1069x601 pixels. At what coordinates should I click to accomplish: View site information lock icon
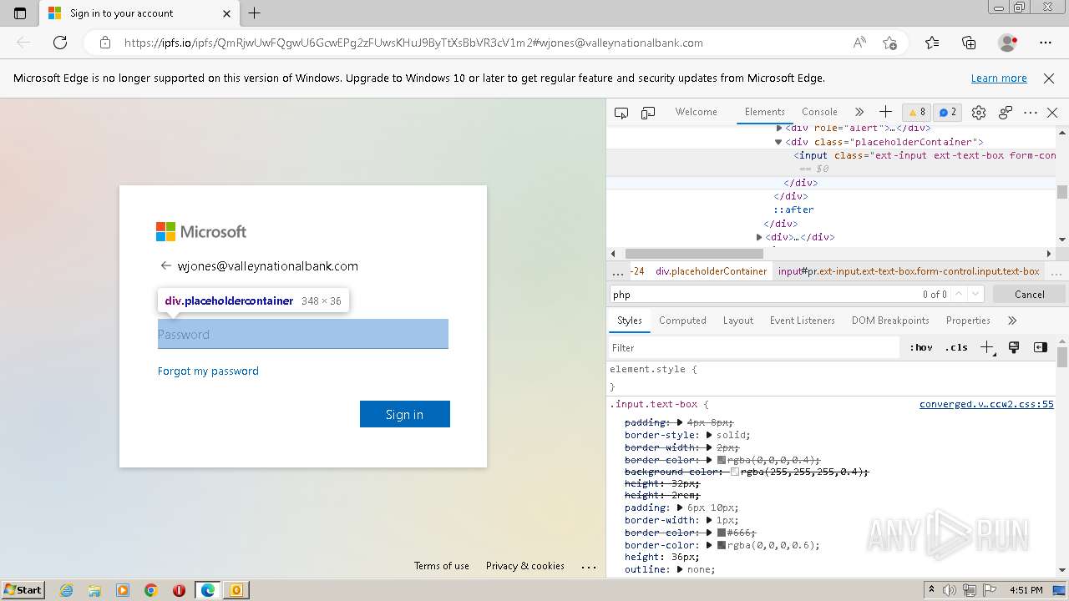coord(104,43)
